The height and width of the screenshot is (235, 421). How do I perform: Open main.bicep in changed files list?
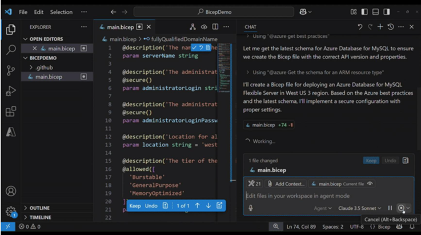click(271, 170)
